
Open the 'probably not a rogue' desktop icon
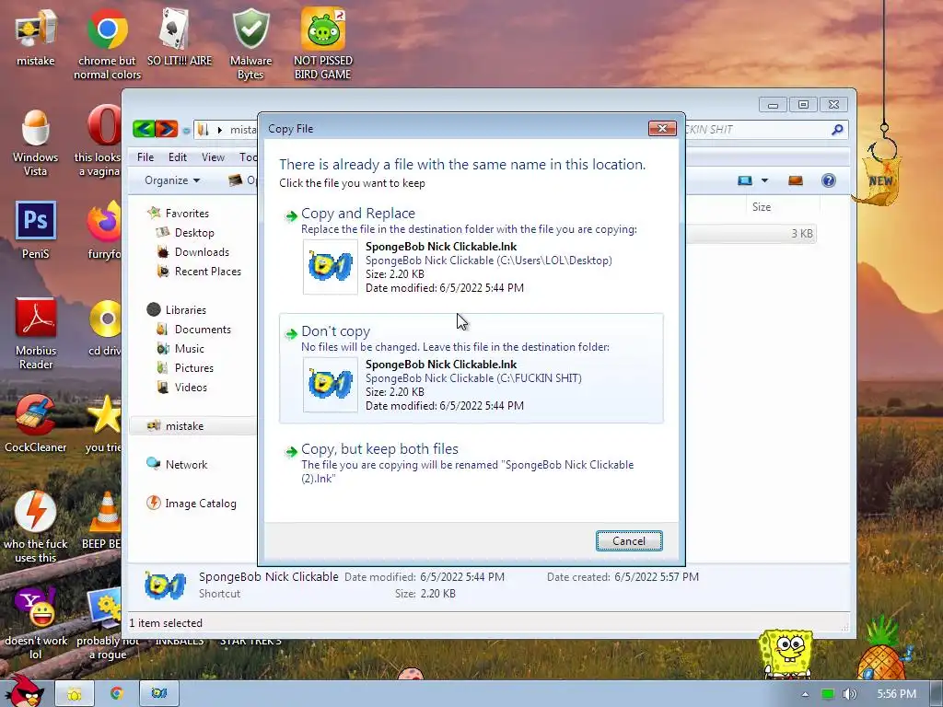pos(107,623)
